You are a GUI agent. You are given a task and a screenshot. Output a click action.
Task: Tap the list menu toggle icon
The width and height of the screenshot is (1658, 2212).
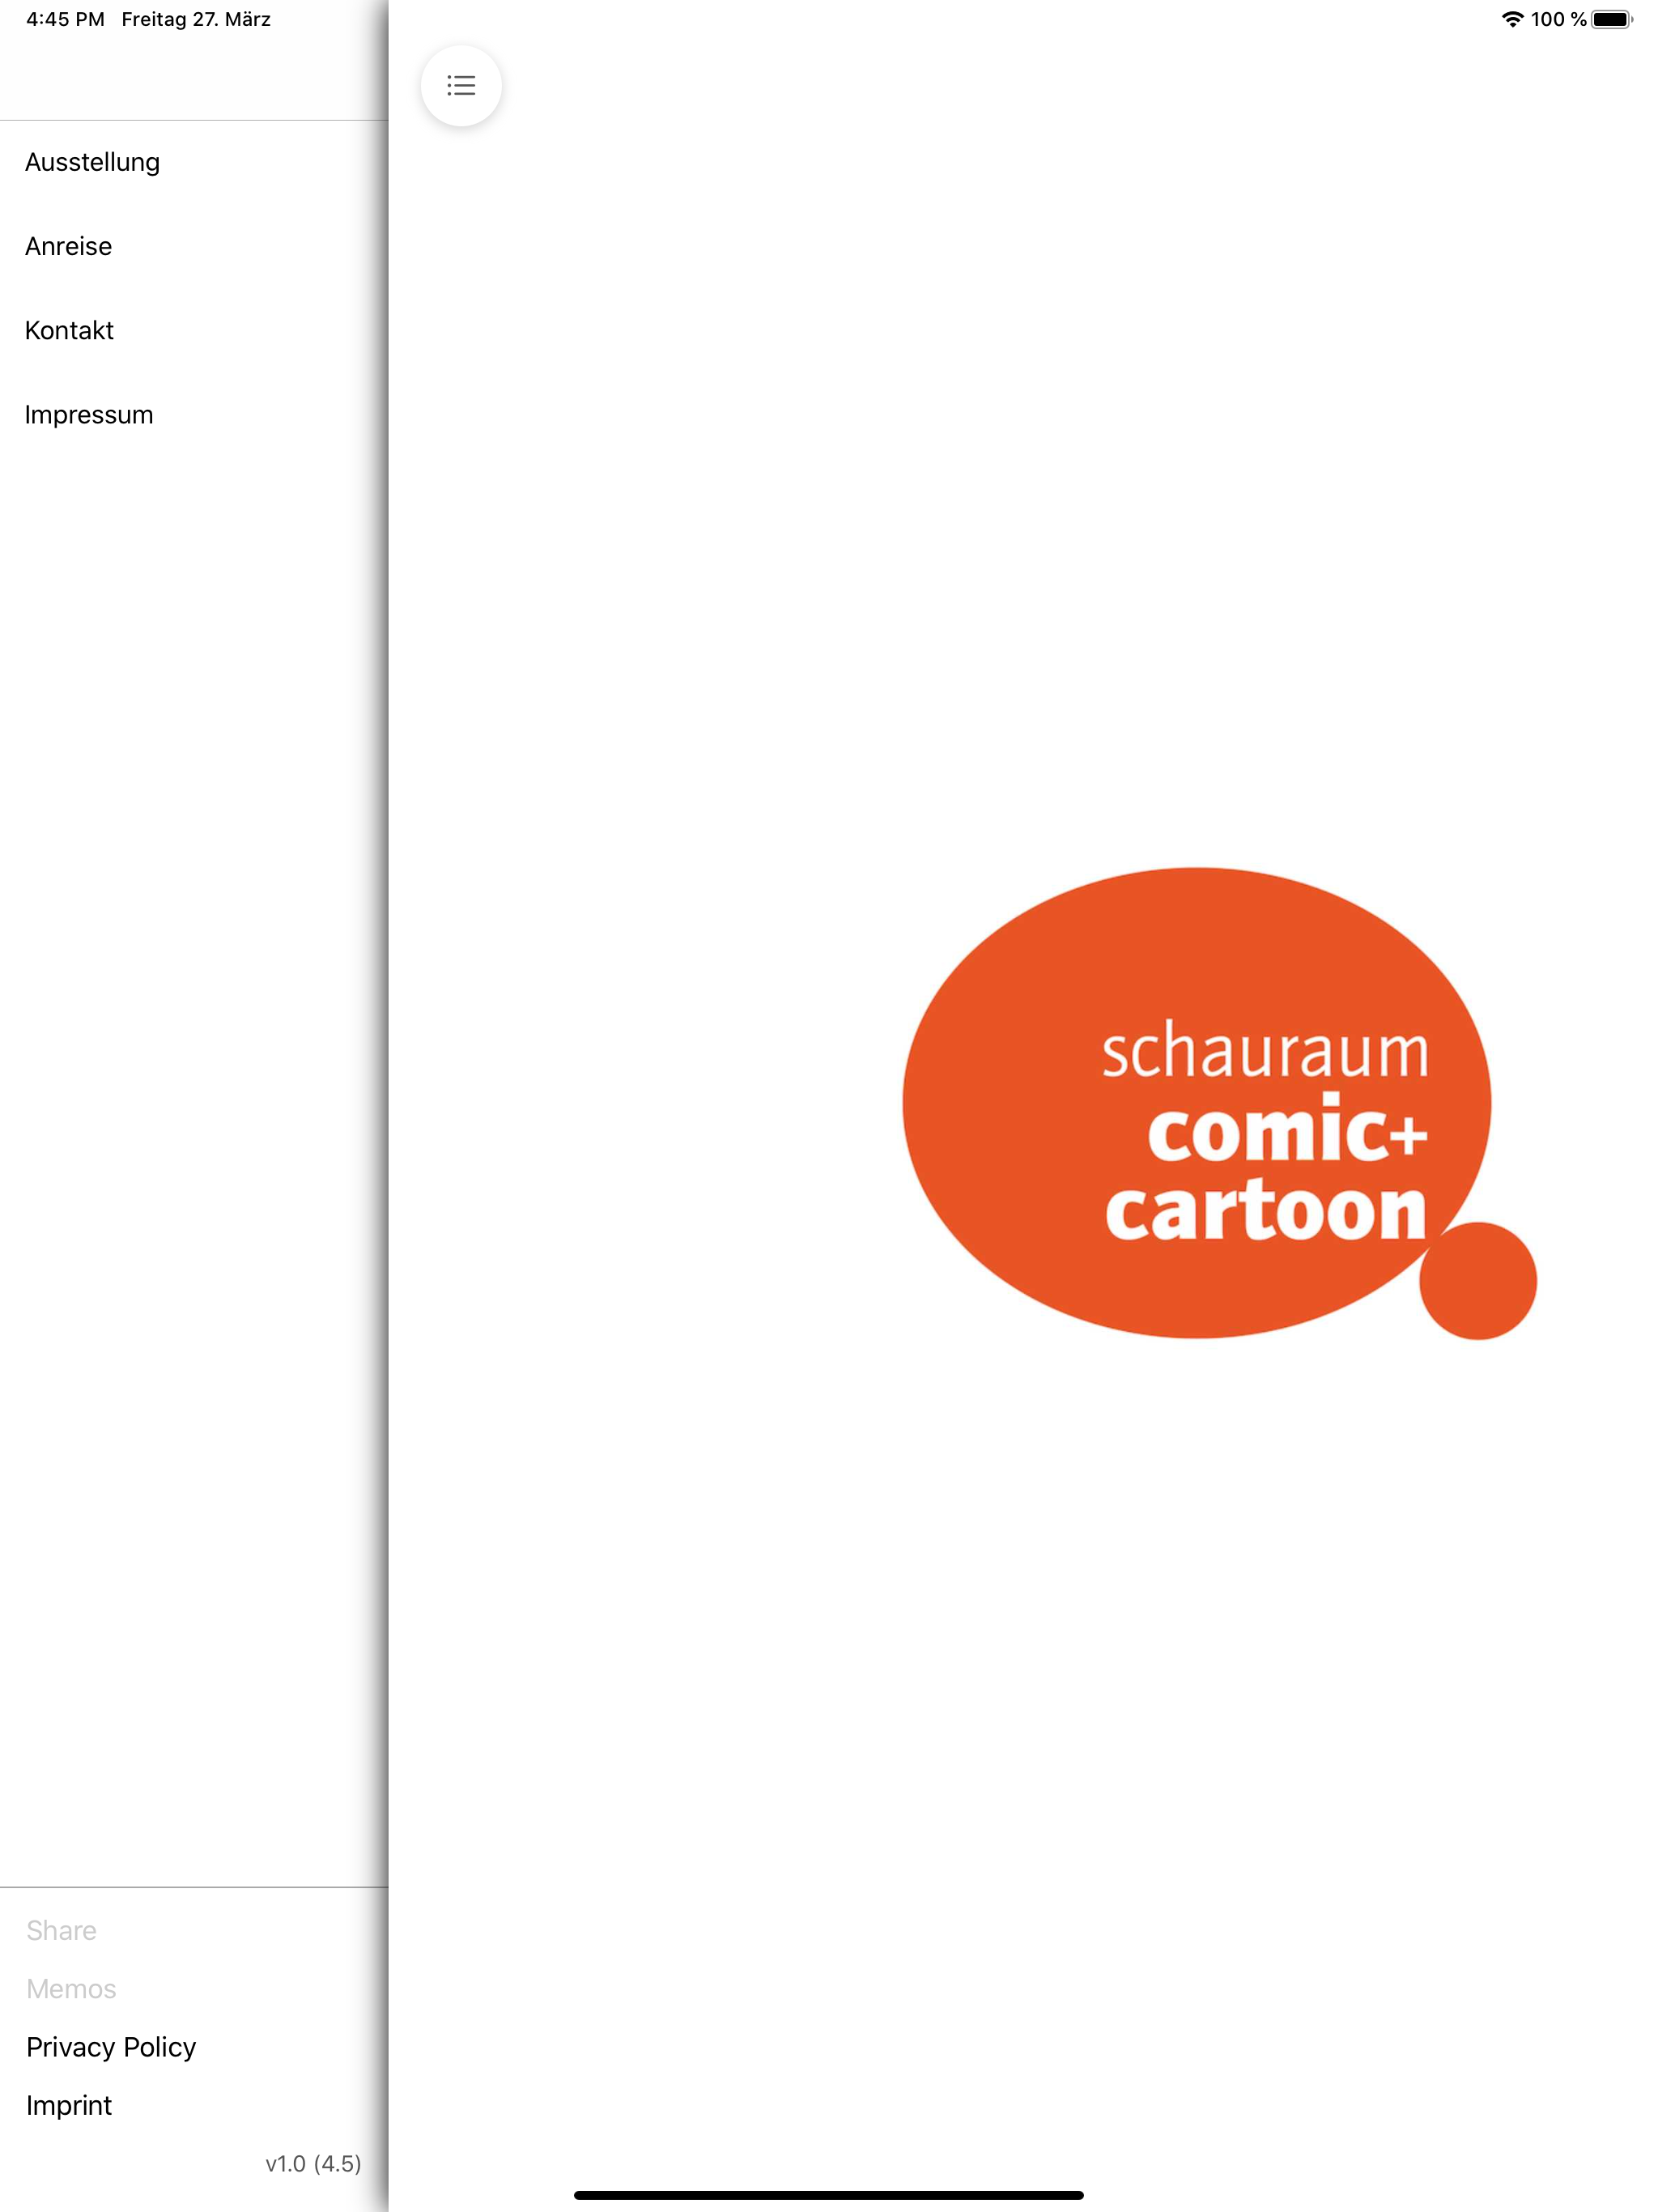coord(461,86)
